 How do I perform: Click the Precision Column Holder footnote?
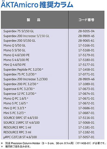pyautogui.click(x=53, y=143)
